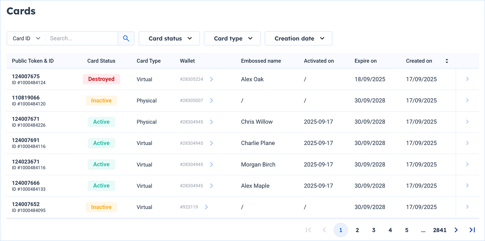Go to next page arrow

click(456, 230)
